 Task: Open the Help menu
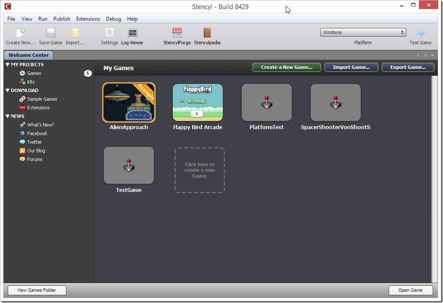point(132,19)
